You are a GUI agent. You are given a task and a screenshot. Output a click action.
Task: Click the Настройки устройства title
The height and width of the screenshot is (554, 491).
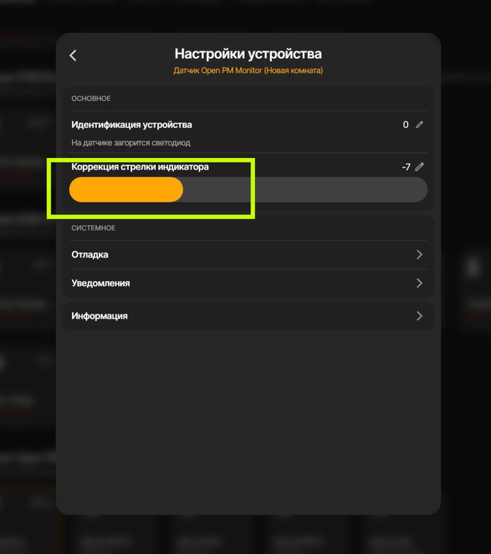[x=248, y=54]
